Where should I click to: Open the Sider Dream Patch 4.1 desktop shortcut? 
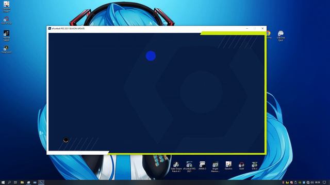click(x=176, y=166)
